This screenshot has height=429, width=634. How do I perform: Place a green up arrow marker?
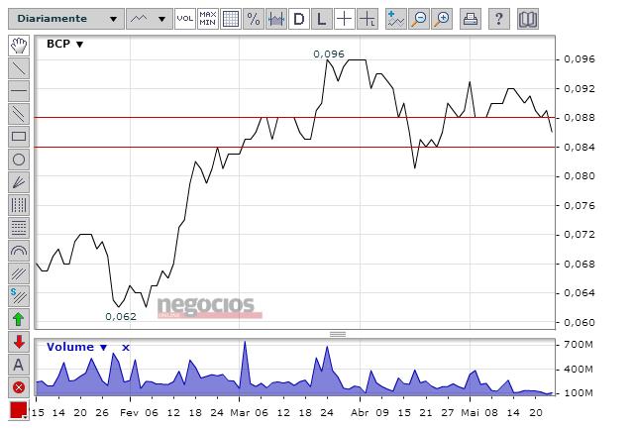click(19, 319)
